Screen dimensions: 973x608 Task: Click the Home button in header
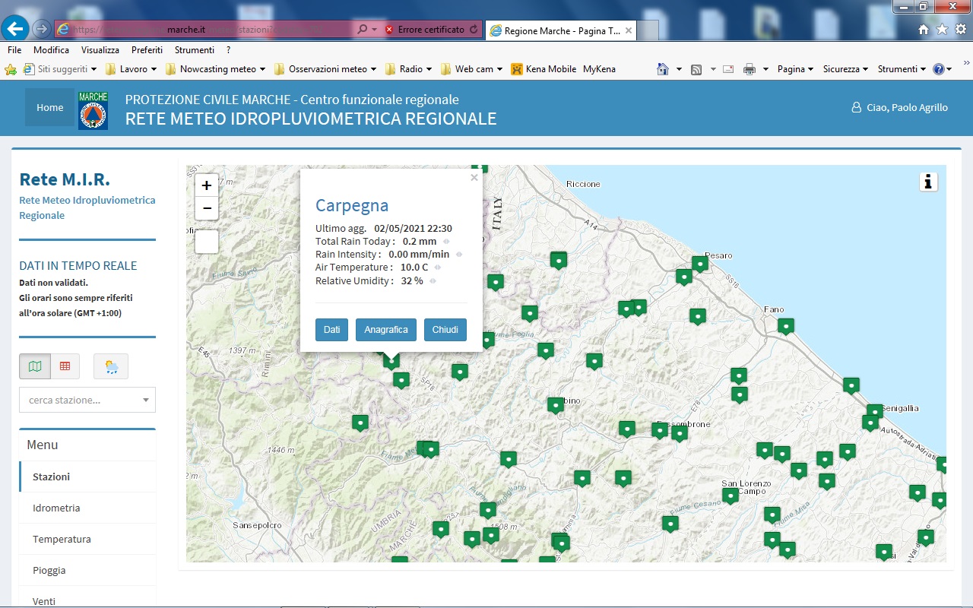(x=50, y=107)
